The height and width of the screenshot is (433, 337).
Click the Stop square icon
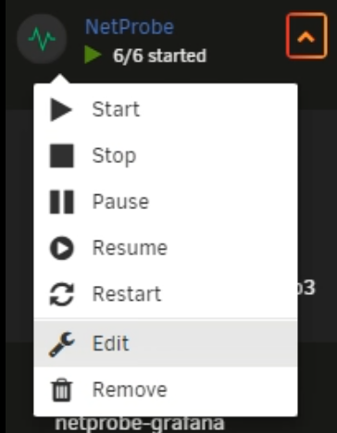(x=62, y=155)
